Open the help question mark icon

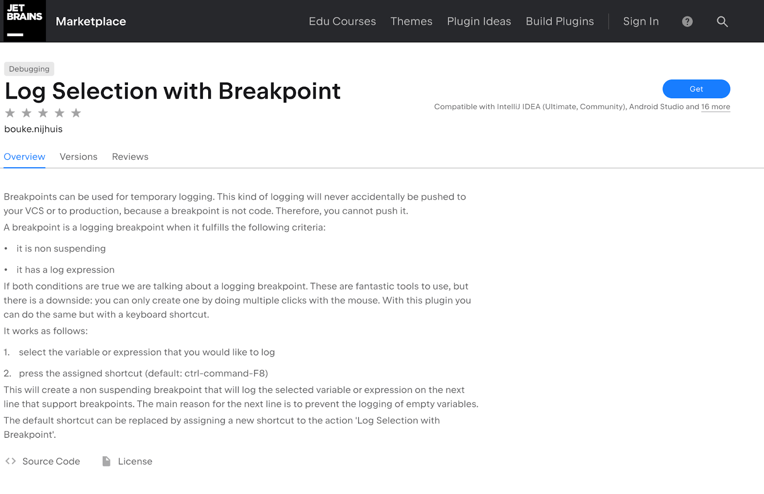coord(687,21)
